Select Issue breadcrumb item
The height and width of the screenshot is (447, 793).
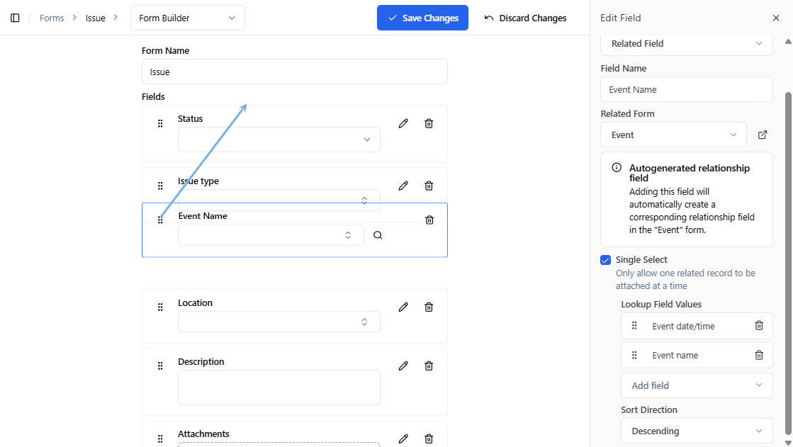[96, 18]
